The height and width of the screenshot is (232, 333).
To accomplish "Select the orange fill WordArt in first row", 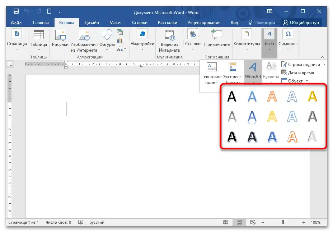I will click(x=272, y=97).
